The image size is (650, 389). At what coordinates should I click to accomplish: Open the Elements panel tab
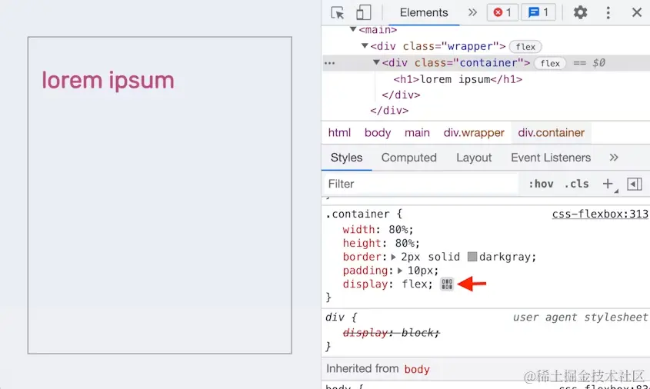tap(424, 12)
